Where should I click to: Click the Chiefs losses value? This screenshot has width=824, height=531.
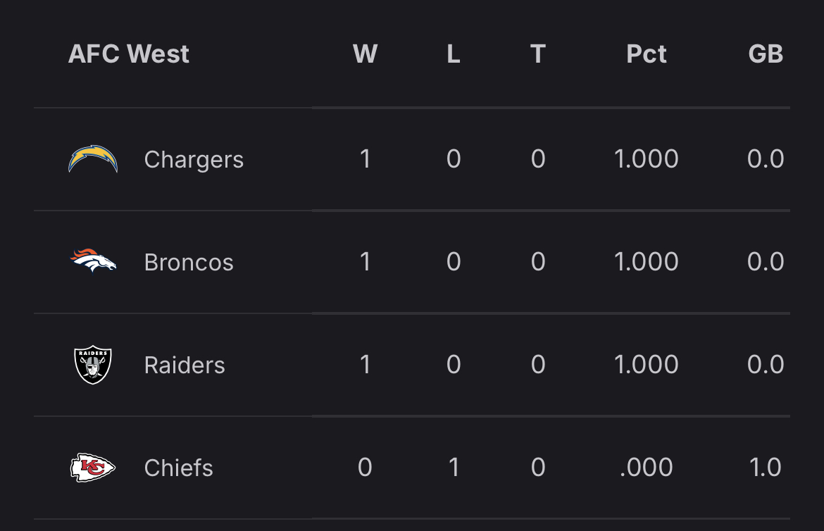click(454, 468)
